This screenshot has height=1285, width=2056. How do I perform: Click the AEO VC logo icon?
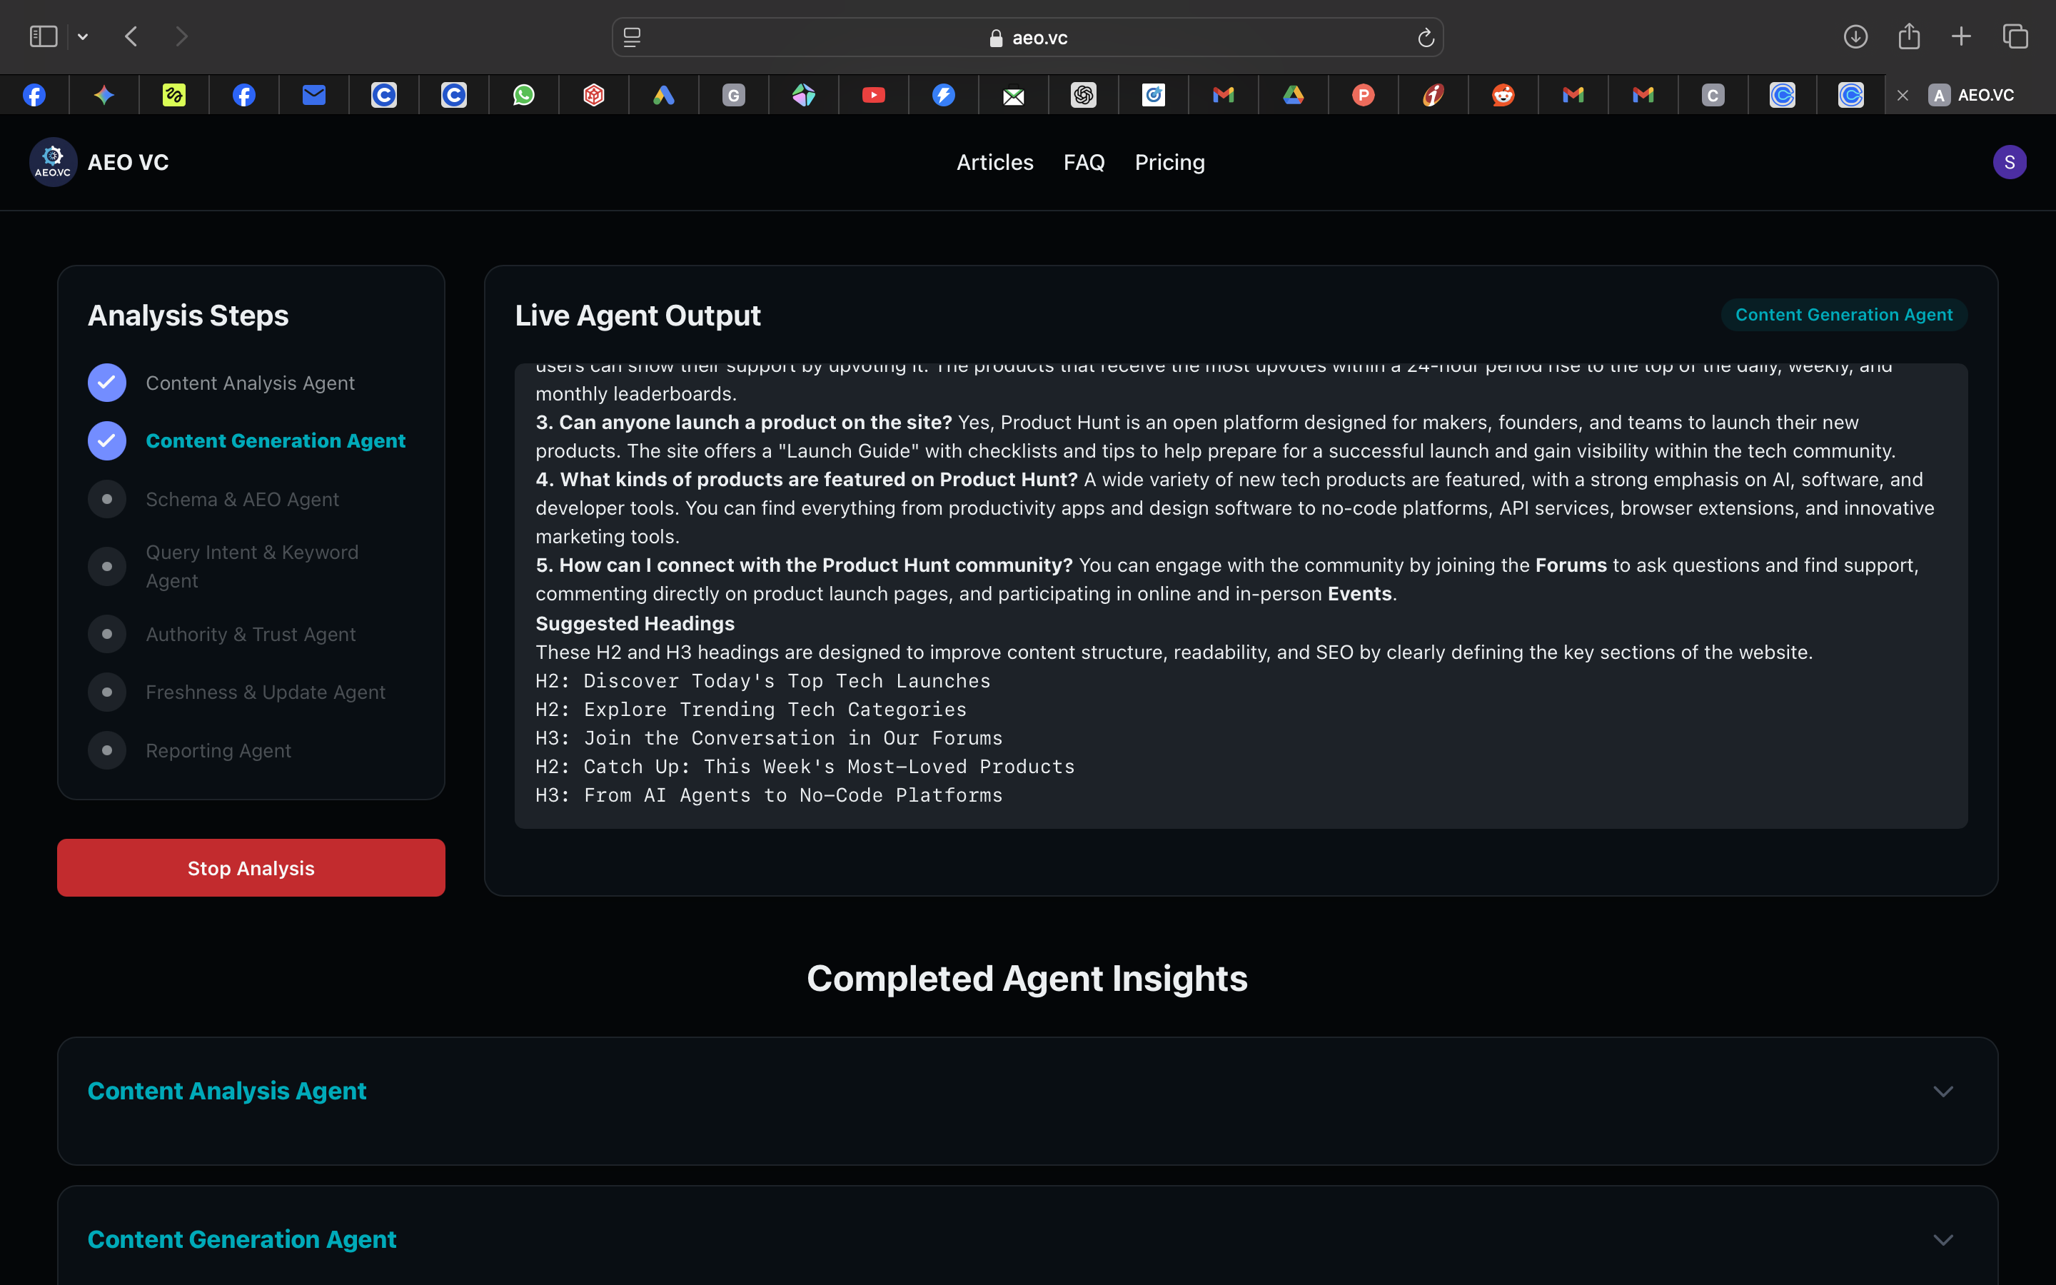point(53,161)
